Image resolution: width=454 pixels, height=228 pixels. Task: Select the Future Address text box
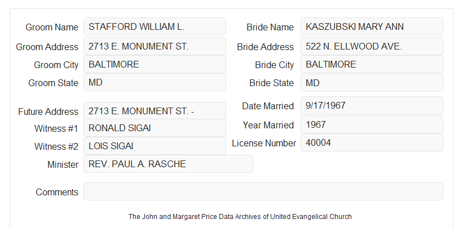click(x=155, y=111)
